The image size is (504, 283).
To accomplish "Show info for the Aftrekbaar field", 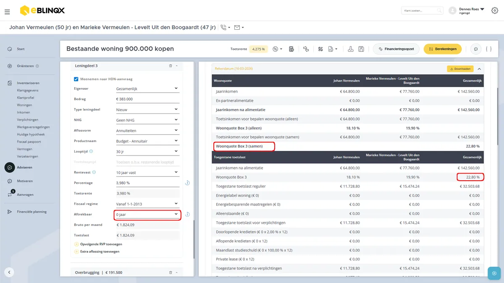I will point(187,215).
